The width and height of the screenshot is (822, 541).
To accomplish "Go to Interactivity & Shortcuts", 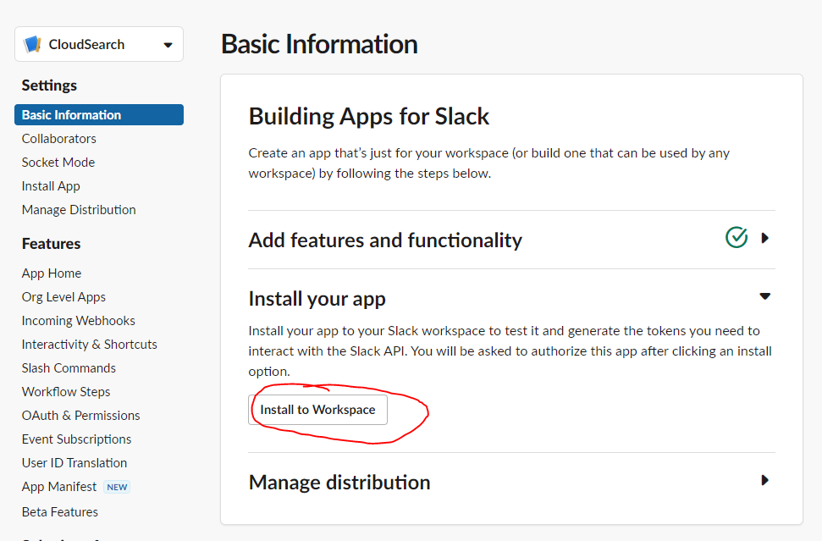I will (90, 345).
